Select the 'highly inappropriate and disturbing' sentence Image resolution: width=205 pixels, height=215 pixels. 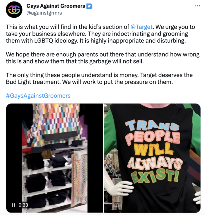pos(133,41)
